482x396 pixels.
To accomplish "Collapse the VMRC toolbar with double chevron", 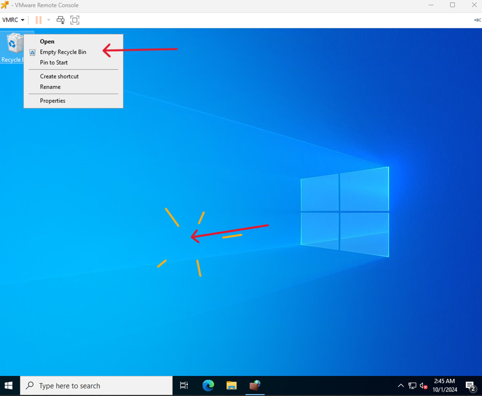I will 477,20.
